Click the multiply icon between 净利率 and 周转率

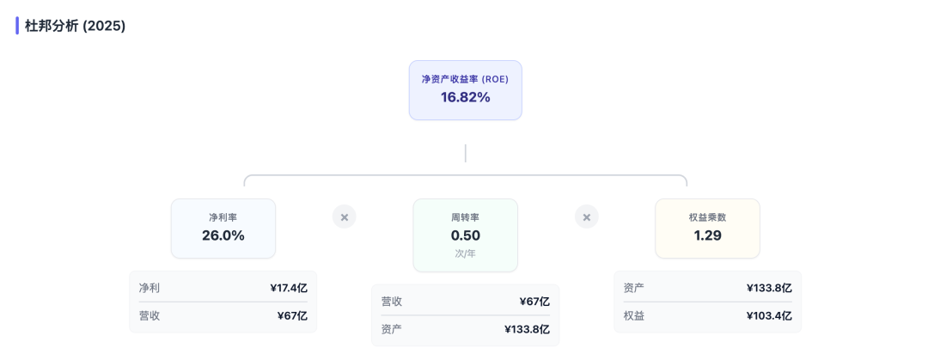point(344,217)
